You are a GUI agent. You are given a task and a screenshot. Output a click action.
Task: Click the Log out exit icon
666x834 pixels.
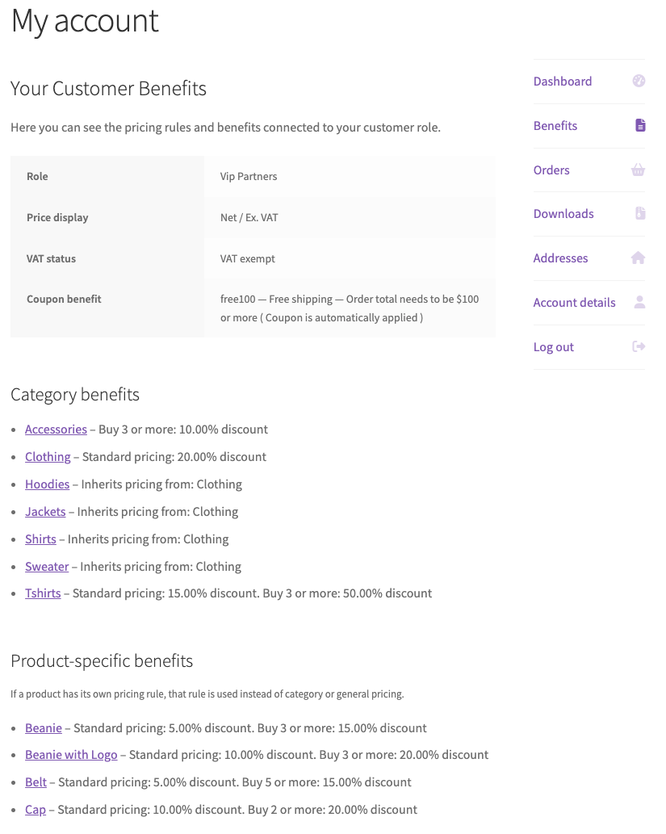pyautogui.click(x=638, y=346)
